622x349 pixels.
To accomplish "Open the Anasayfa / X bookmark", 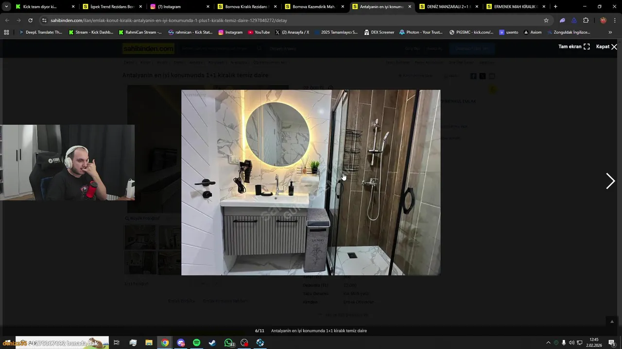I will pos(292,32).
